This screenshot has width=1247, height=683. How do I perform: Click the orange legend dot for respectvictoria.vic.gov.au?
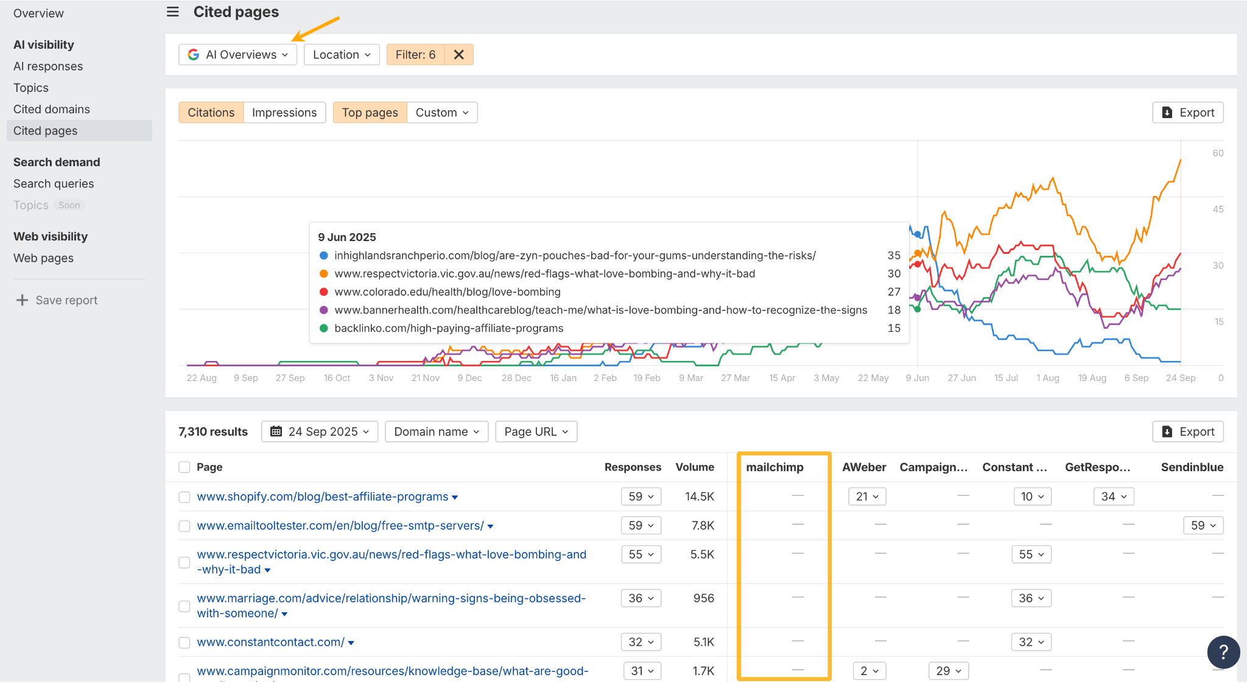[323, 273]
